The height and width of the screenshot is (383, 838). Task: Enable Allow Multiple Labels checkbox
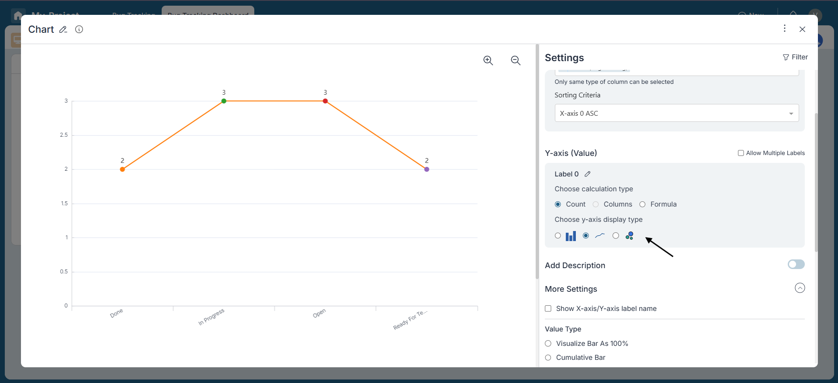(741, 153)
